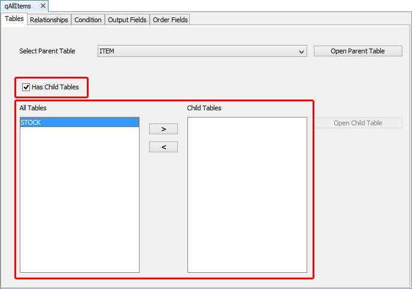Screen dimensions: 412x289
Task: Close the qAllItems tab
Action: coord(43,6)
